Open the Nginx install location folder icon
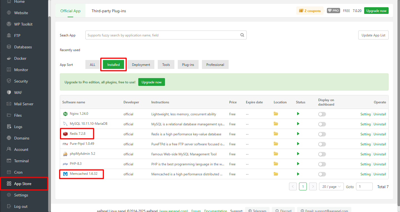Screen dimensions: 400x212 coord(276,114)
